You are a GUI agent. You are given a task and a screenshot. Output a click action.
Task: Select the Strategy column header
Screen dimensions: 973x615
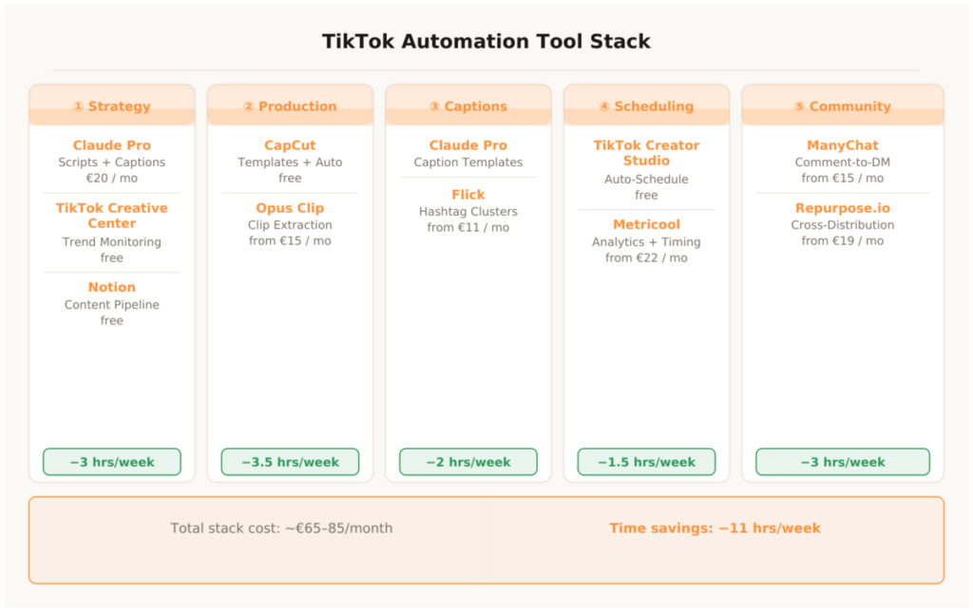pyautogui.click(x=112, y=106)
